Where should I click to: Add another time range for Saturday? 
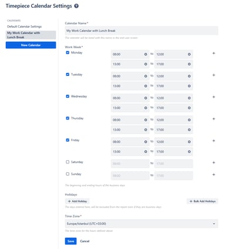point(214,162)
